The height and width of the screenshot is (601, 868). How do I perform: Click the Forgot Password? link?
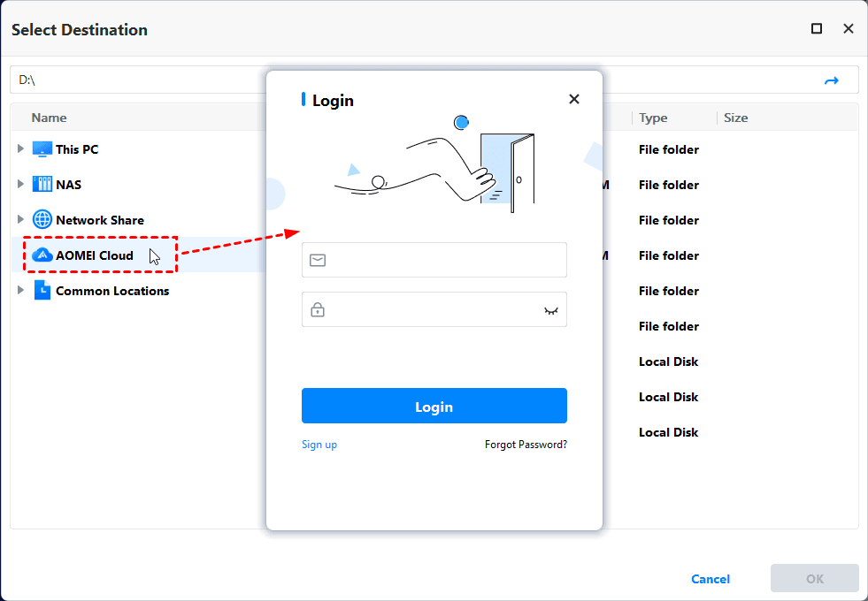[526, 445]
